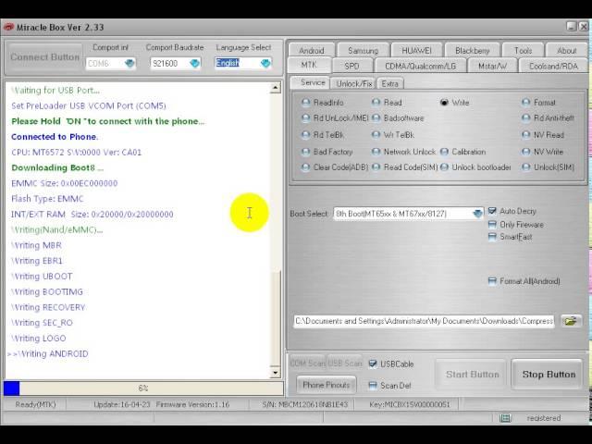
Task: Switch to the Mstar/W tab
Action: click(493, 66)
